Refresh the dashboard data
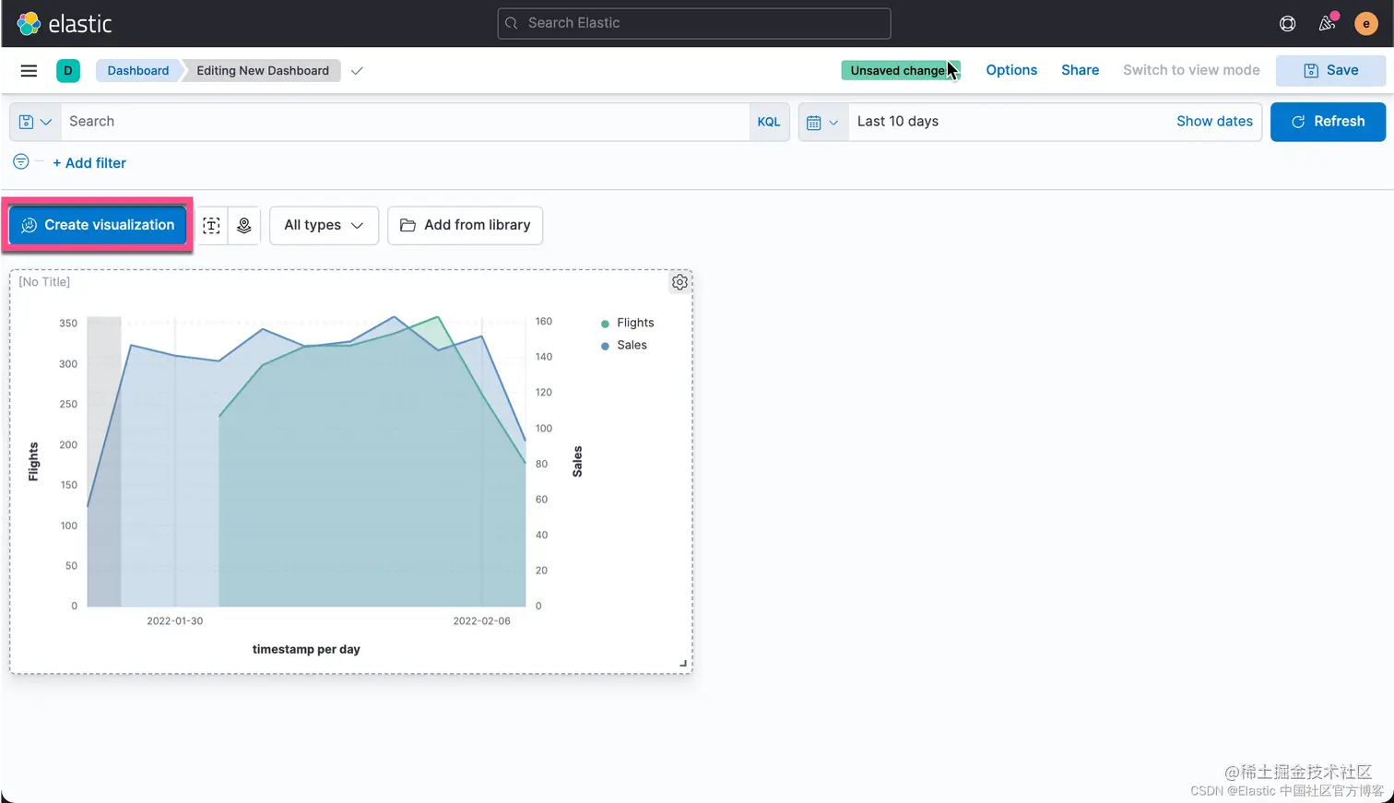The width and height of the screenshot is (1394, 803). point(1328,122)
